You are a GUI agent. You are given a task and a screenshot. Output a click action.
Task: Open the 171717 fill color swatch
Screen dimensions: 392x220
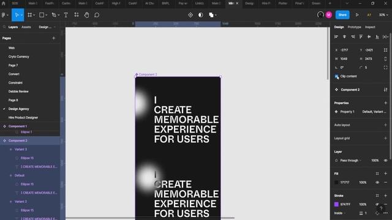tap(336, 183)
